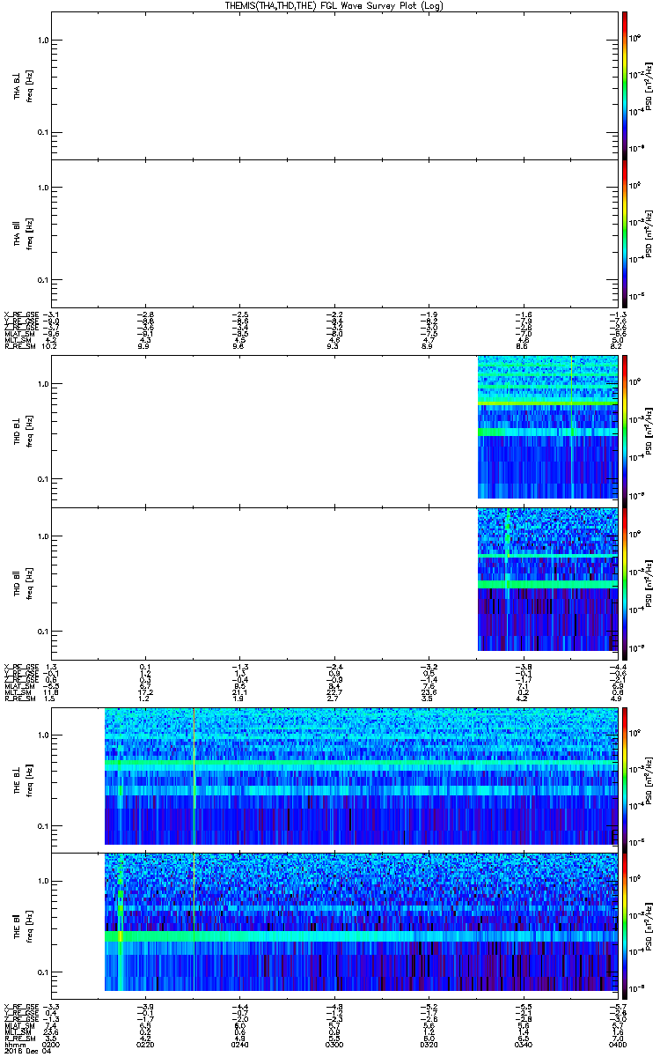Click the PSD color bar beside THA B-parallel
Viewport: 660px width, 1057px height.
pos(625,233)
